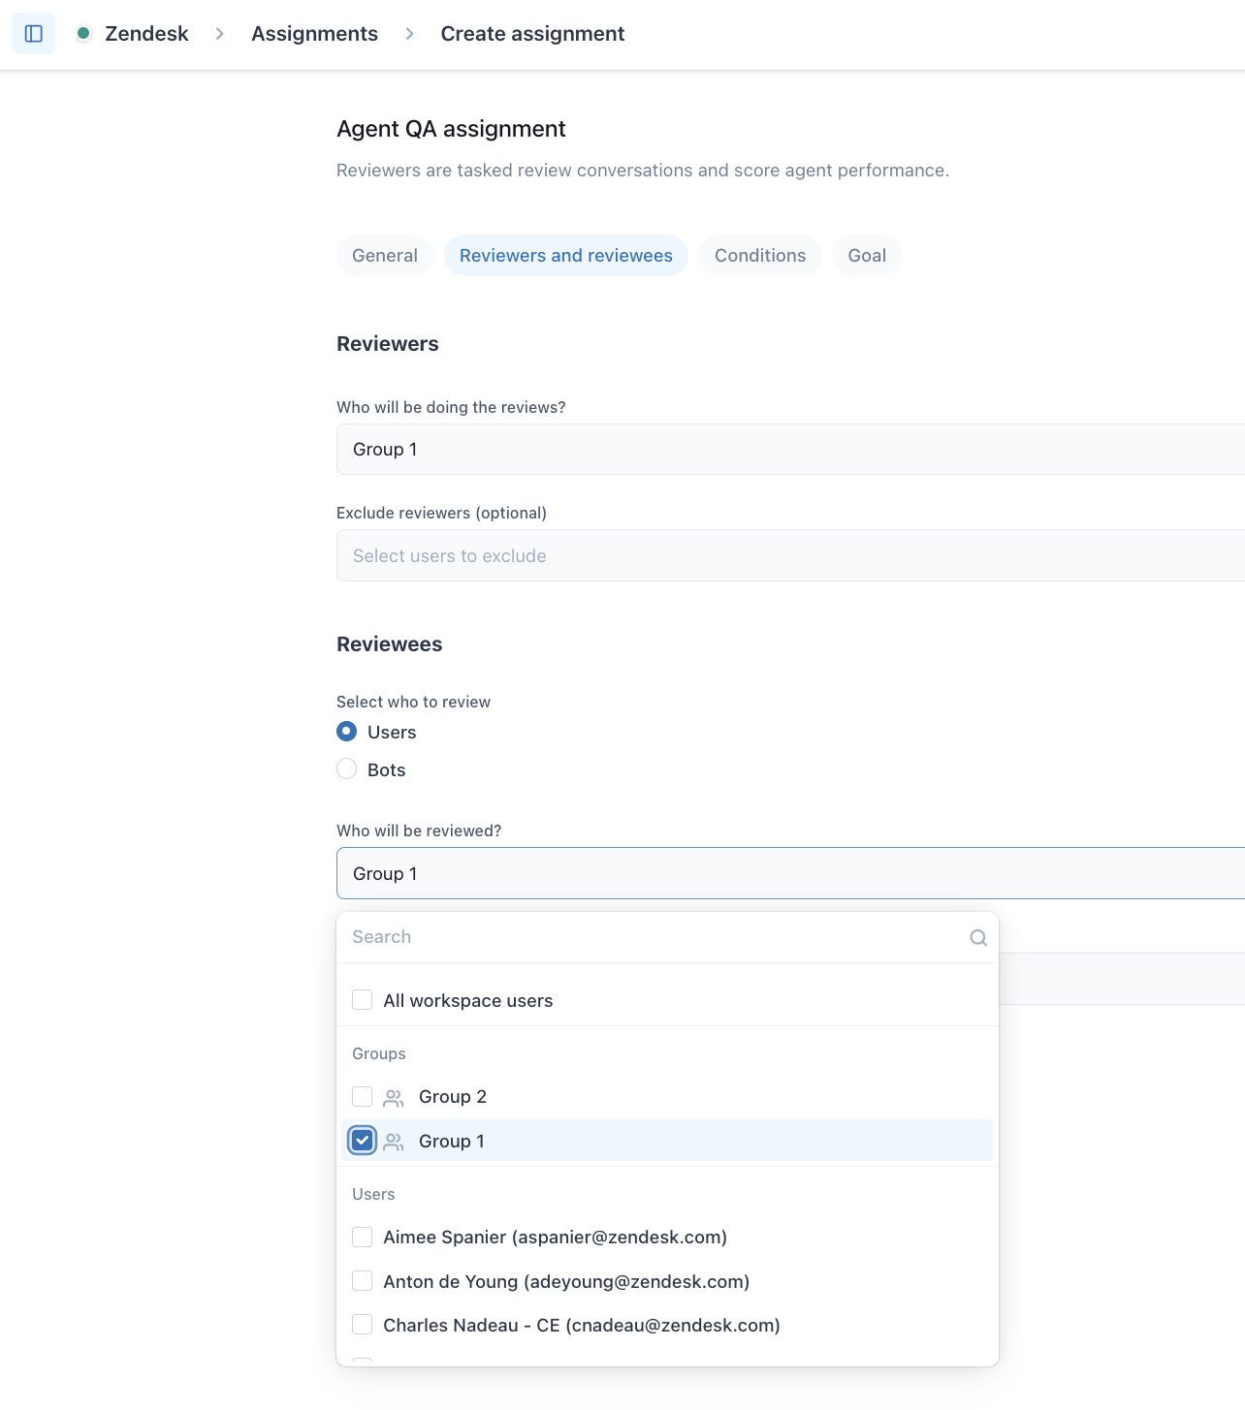The image size is (1245, 1410).
Task: Click the chevron after Zendesk breadcrumb
Action: (x=220, y=34)
